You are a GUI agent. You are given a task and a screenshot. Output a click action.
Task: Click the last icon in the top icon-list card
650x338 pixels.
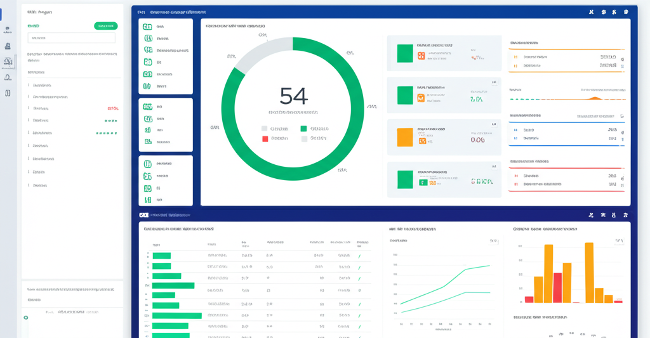[147, 86]
